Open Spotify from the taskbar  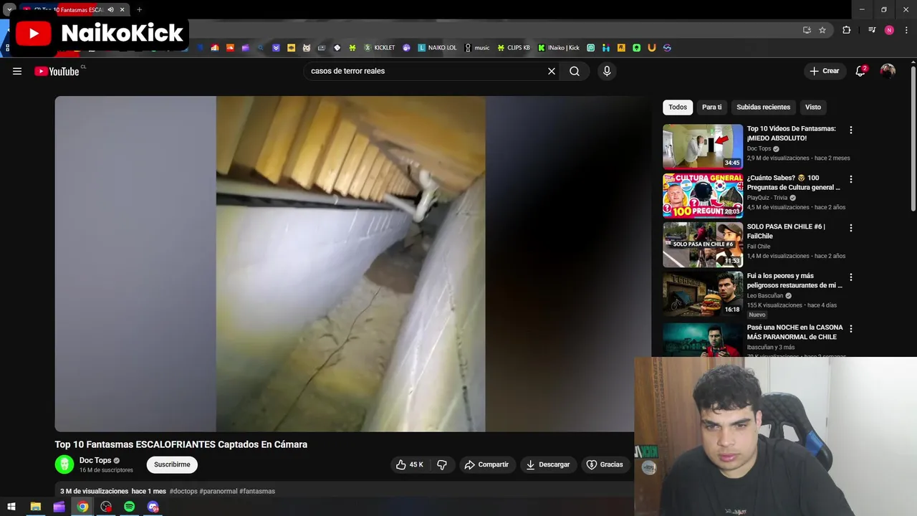pos(129,507)
